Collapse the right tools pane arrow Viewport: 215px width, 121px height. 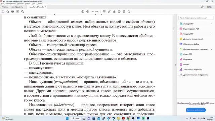click(176, 65)
